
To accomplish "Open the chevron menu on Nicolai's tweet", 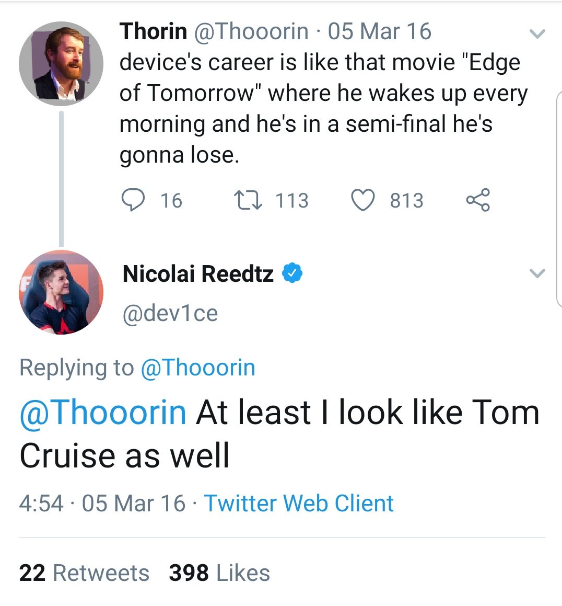I will click(x=537, y=272).
